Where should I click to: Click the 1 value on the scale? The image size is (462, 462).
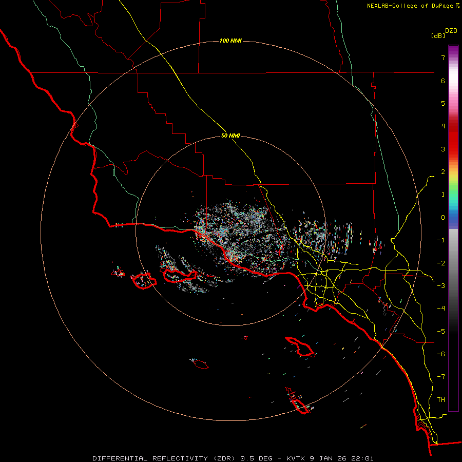pyautogui.click(x=443, y=195)
